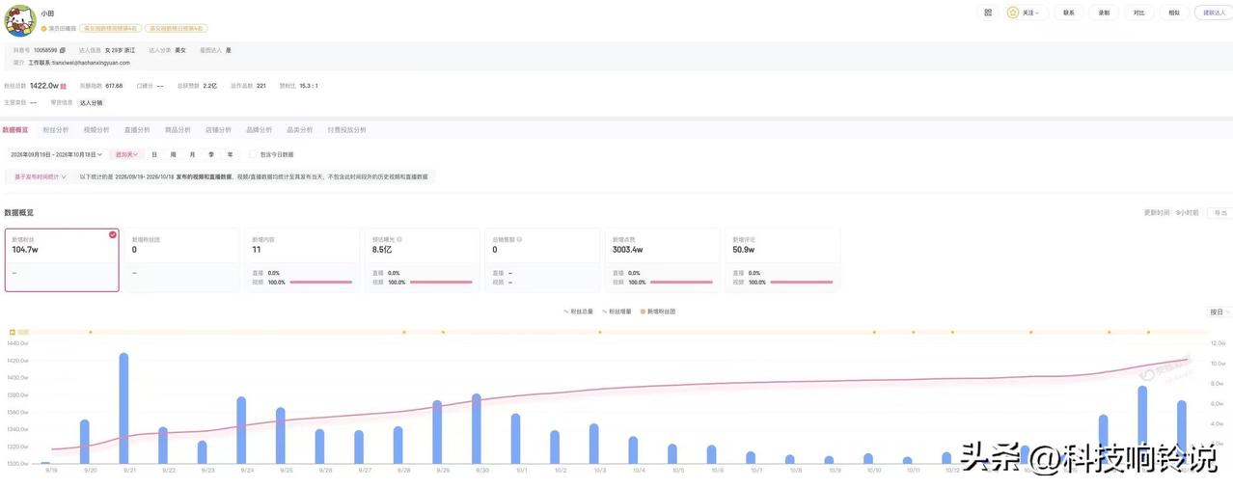Switch to 粉丝分析 tab

pyautogui.click(x=56, y=129)
